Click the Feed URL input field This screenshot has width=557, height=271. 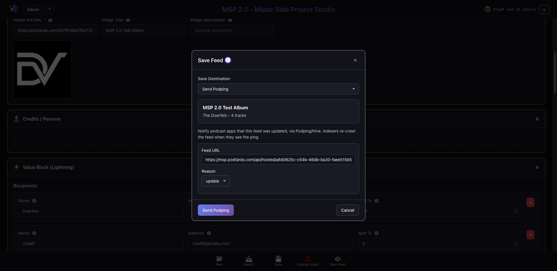278,160
